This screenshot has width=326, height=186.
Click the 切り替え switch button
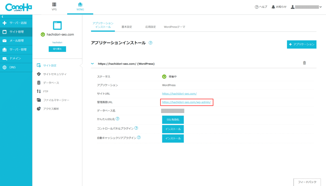[x=57, y=49]
